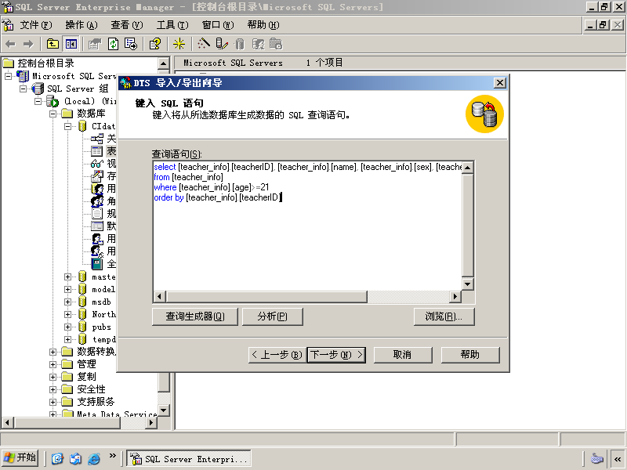Select the 支持服务 folder in tree
This screenshot has height=470, width=627.
(96, 402)
